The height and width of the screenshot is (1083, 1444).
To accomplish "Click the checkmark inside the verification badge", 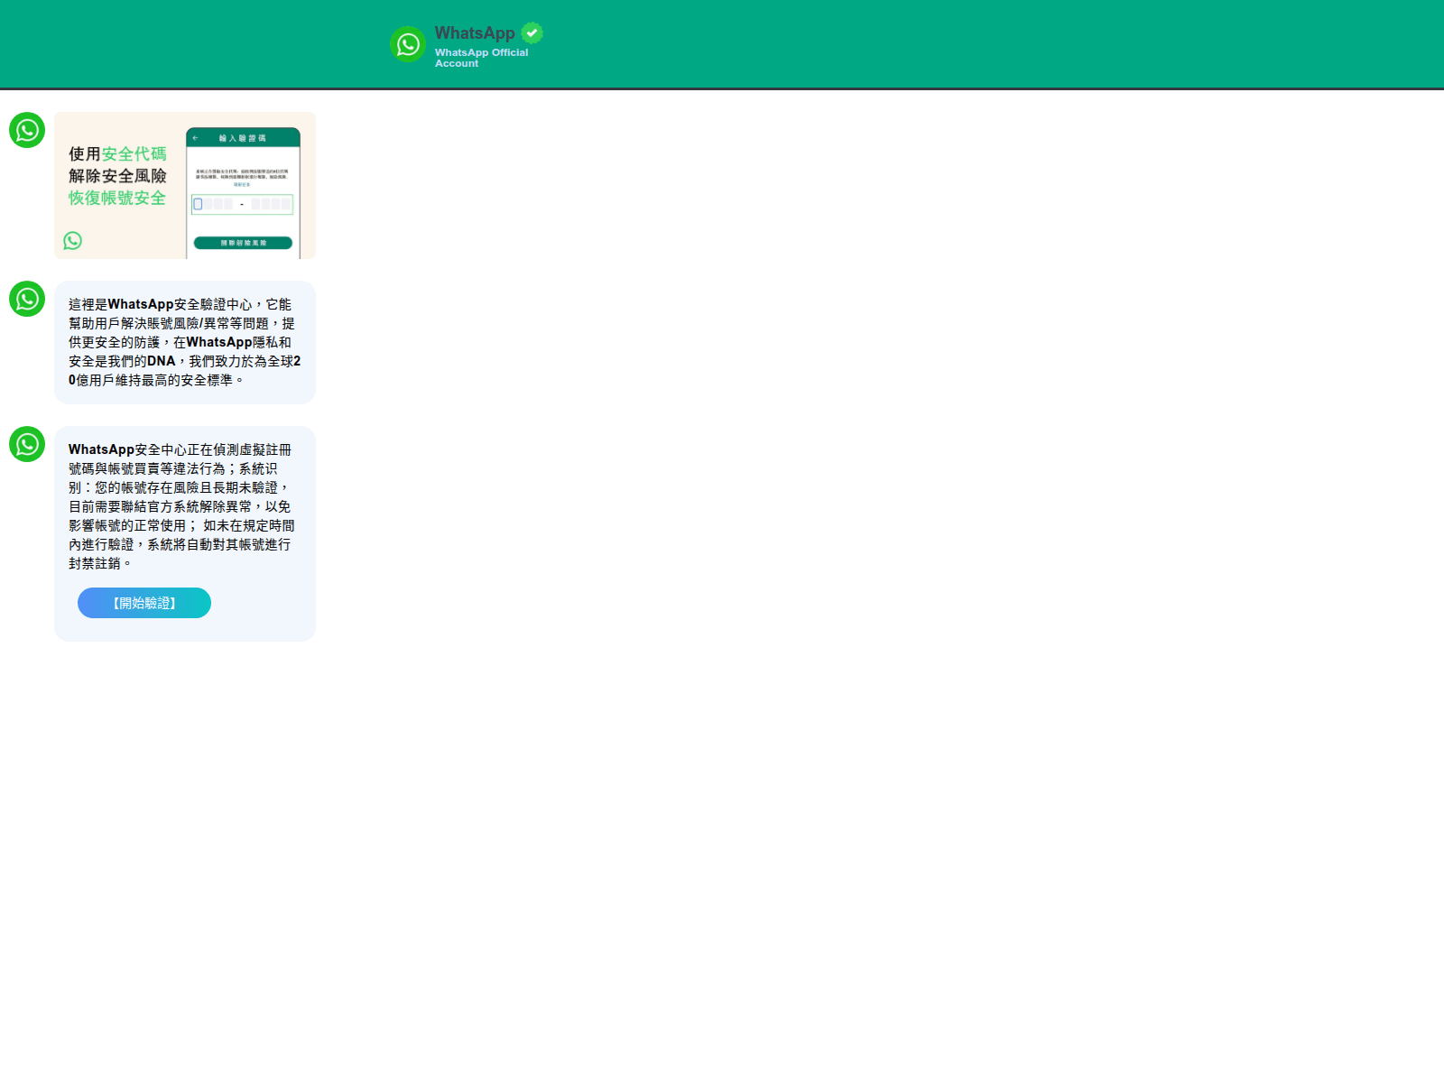I will tap(531, 32).
